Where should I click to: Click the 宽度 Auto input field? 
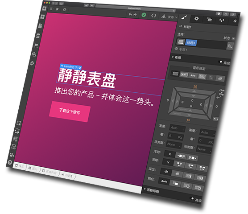[x=177, y=128]
